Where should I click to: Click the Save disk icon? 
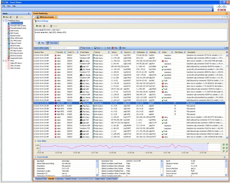tap(95, 48)
